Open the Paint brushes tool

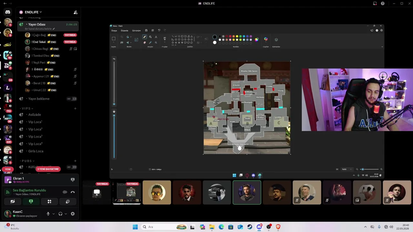[165, 39]
